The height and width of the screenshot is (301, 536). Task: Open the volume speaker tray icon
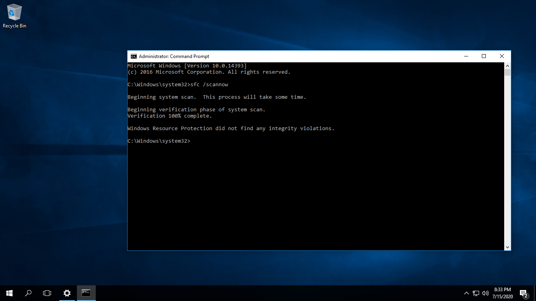click(x=485, y=293)
